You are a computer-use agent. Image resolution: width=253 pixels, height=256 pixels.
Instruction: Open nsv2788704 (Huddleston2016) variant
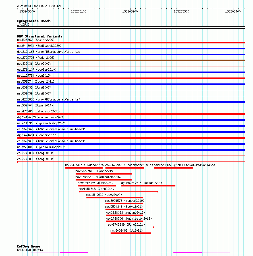pos(129,219)
